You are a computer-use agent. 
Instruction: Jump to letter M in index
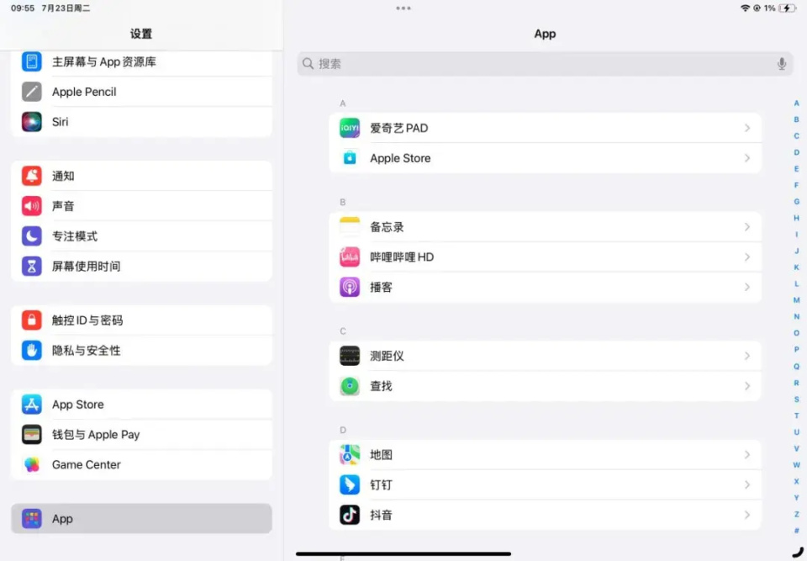pyautogui.click(x=796, y=300)
